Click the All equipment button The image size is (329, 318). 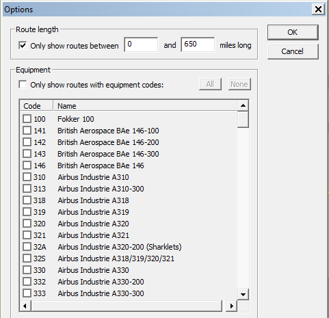point(210,84)
